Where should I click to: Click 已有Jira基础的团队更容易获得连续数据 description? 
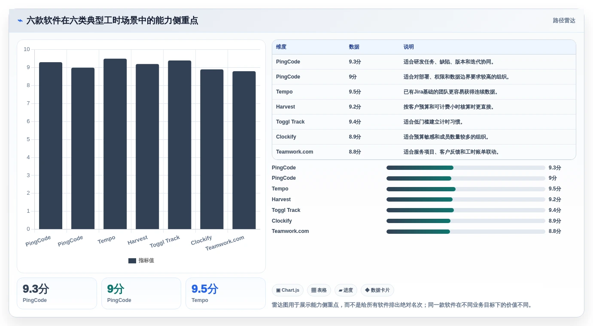point(451,92)
